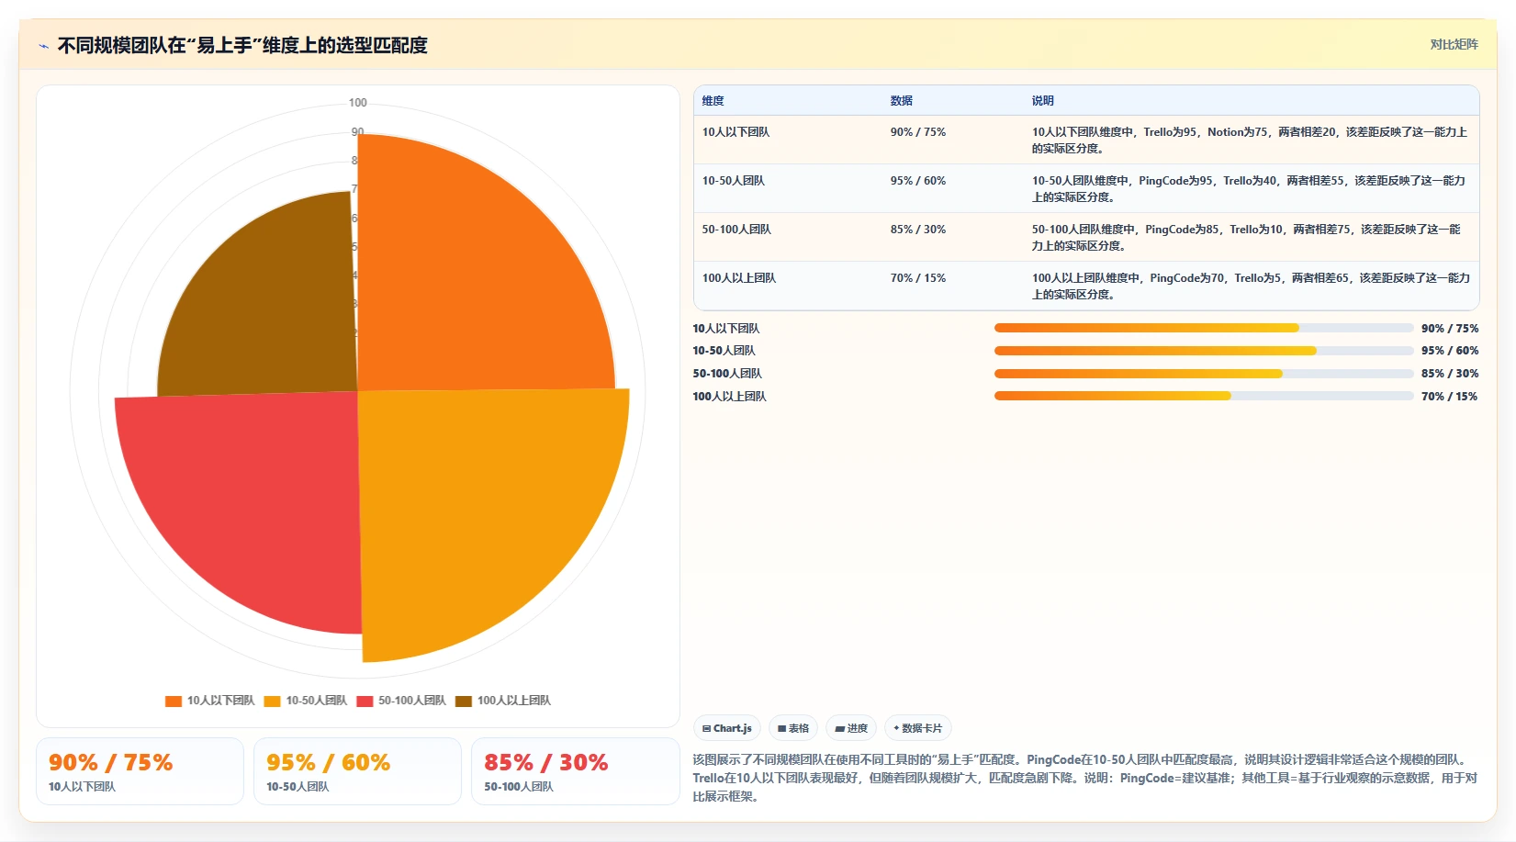Click the 100 tick label on the chart's radial axis

pos(358,103)
